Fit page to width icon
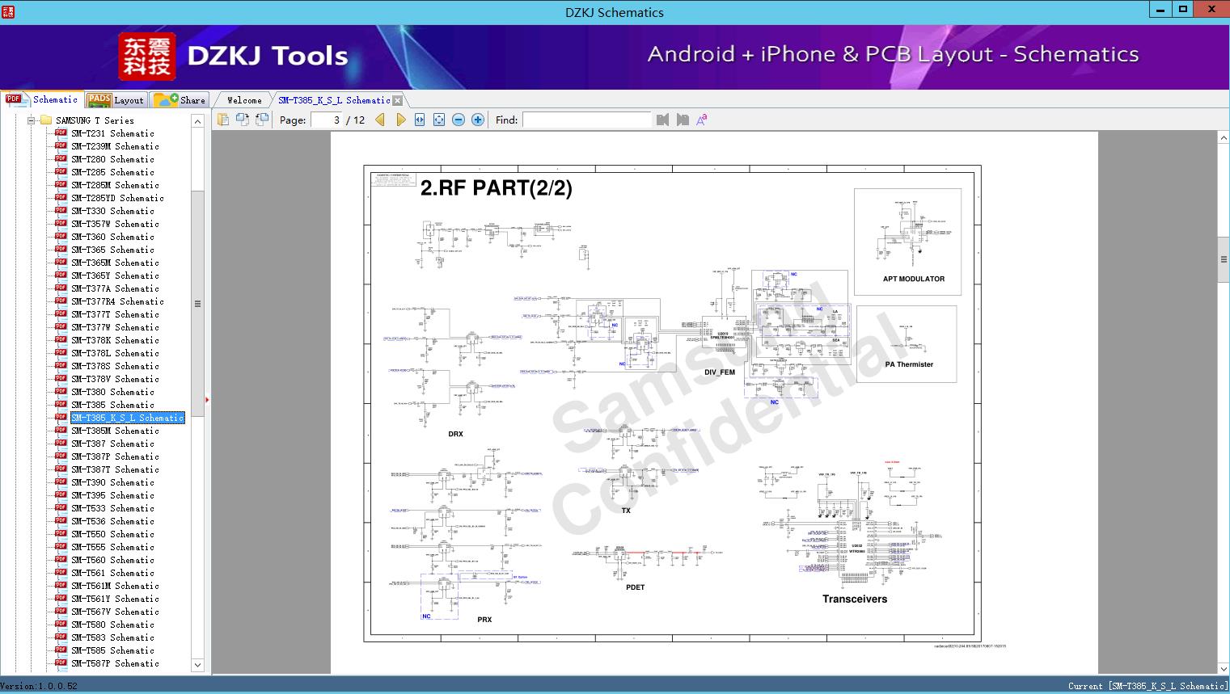Screen dimensions: 1230x694 click(x=420, y=120)
